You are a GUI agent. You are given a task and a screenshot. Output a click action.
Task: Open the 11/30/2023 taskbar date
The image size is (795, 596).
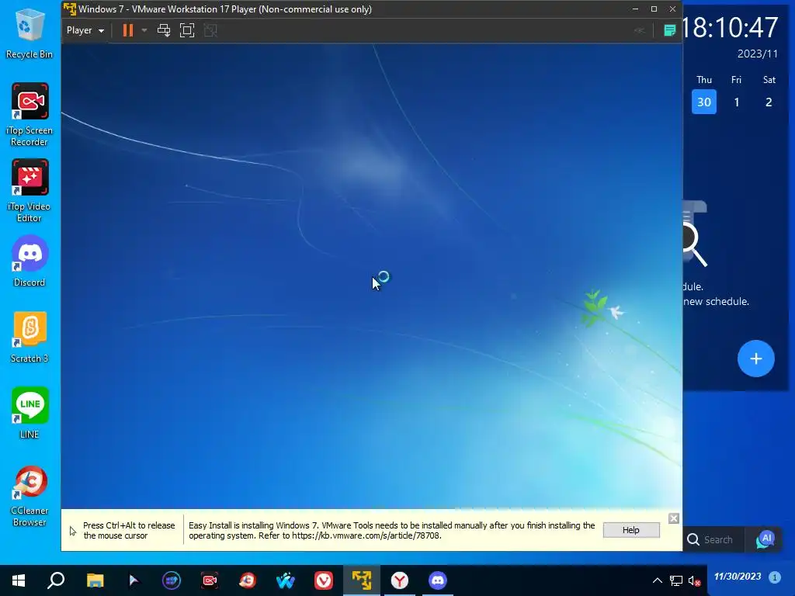(738, 577)
